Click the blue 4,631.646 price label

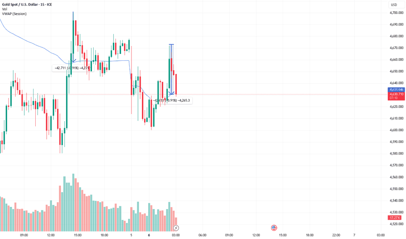pyautogui.click(x=396, y=90)
